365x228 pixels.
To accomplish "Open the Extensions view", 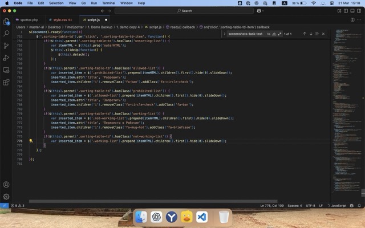I will (x=6, y=82).
